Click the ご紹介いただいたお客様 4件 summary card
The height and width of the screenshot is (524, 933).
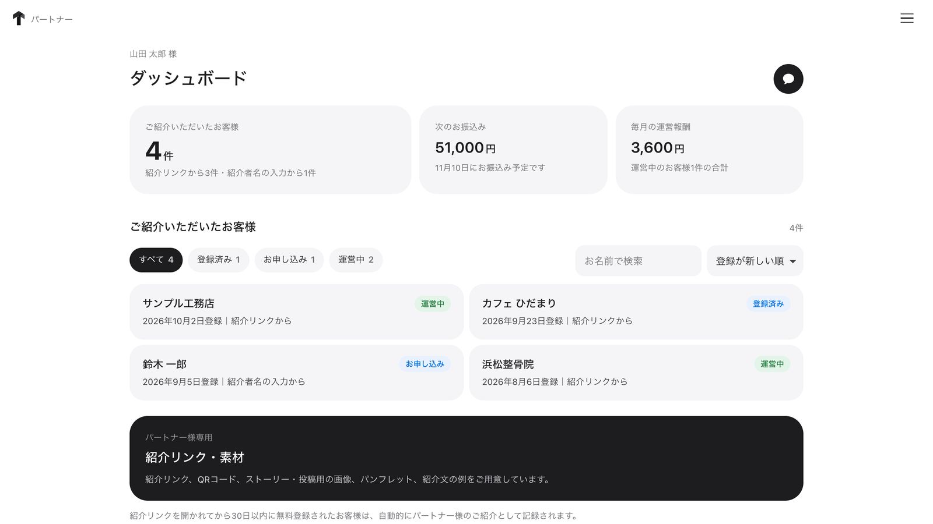(x=270, y=150)
